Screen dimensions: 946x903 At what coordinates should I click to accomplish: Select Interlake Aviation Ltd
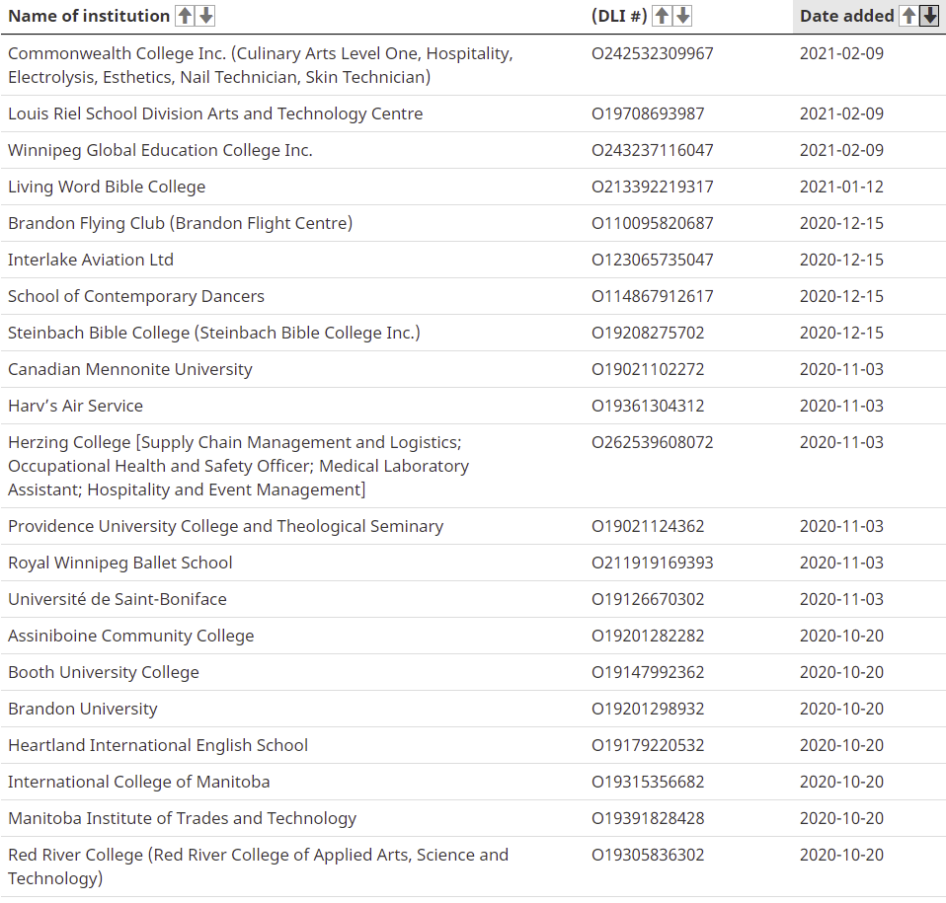91,260
